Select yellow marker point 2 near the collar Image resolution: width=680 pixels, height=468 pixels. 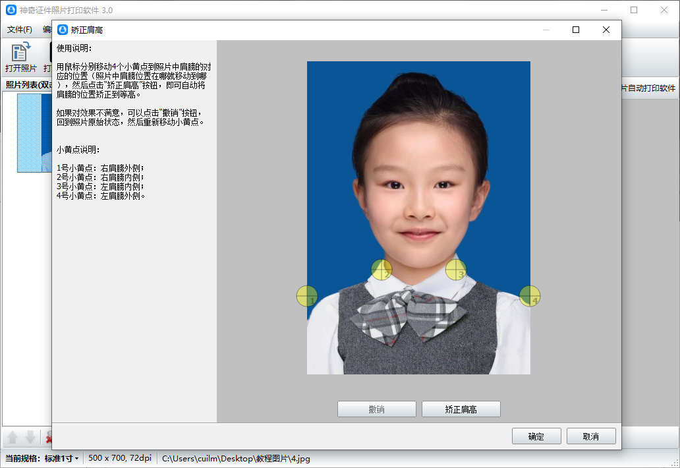(382, 270)
